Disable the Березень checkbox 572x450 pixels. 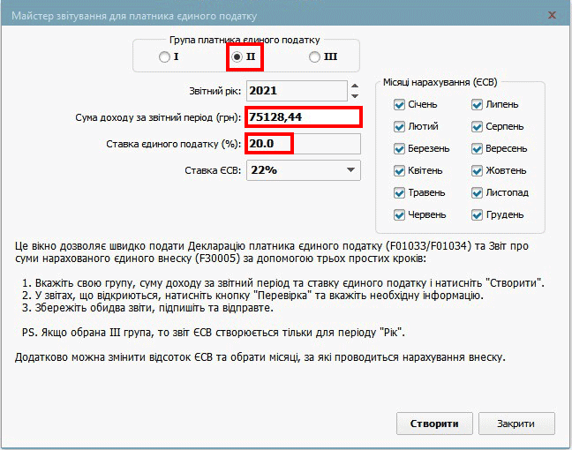click(x=400, y=149)
